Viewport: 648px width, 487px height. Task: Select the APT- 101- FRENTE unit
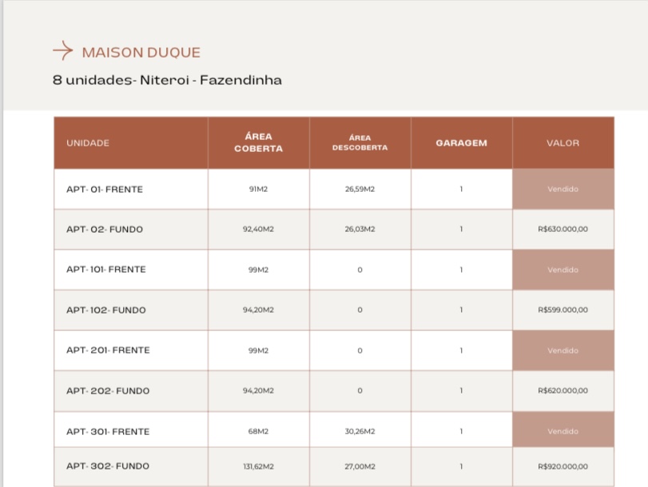(x=105, y=269)
